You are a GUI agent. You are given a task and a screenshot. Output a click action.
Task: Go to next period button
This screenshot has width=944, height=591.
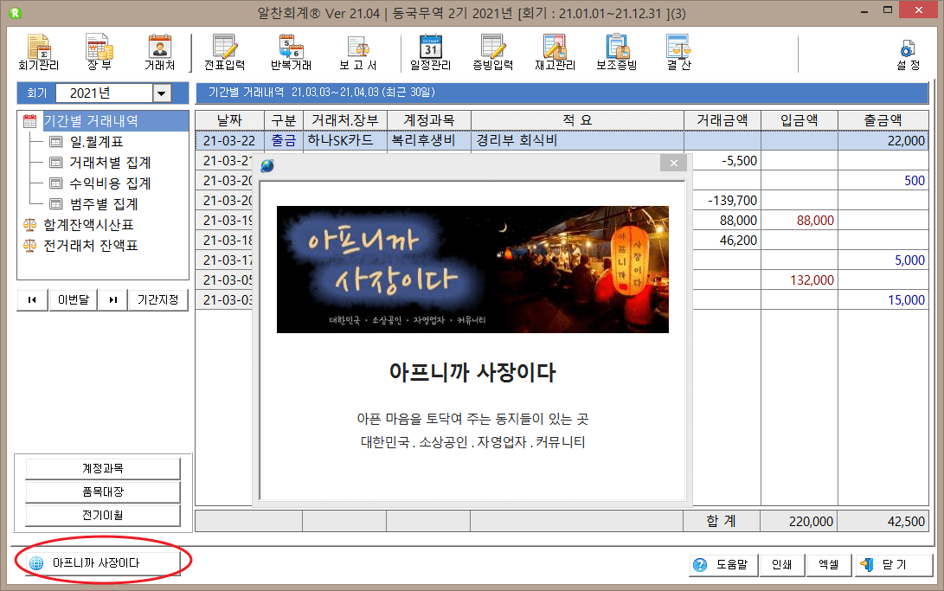(x=113, y=299)
